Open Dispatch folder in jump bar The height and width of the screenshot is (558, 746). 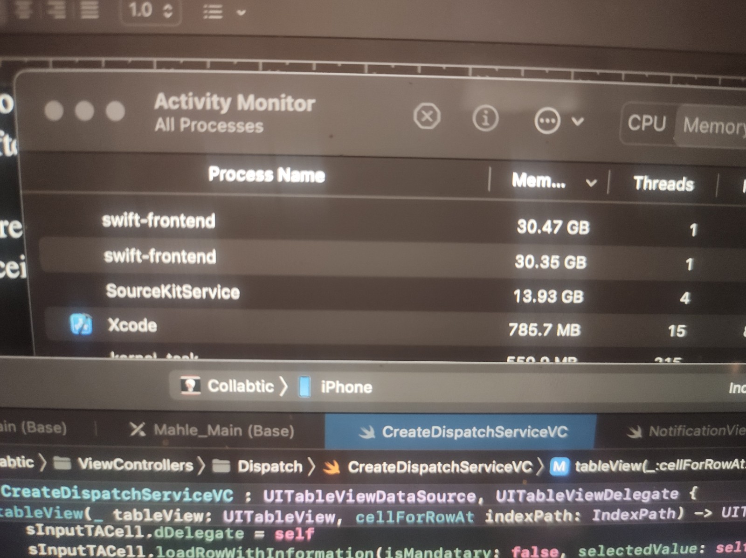270,466
